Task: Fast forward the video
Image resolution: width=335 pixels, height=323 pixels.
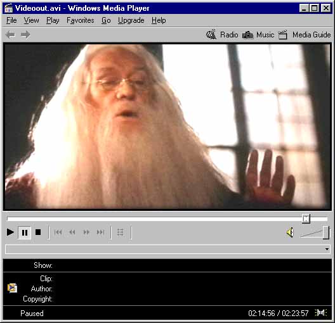Action: 86,232
